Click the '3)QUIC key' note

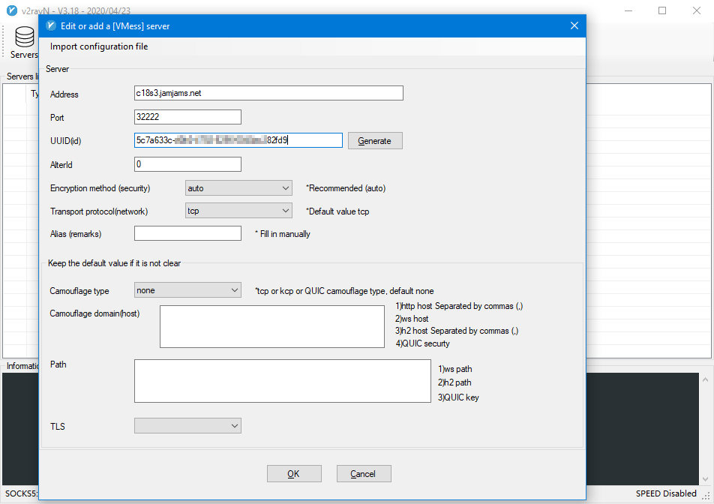pyautogui.click(x=458, y=397)
